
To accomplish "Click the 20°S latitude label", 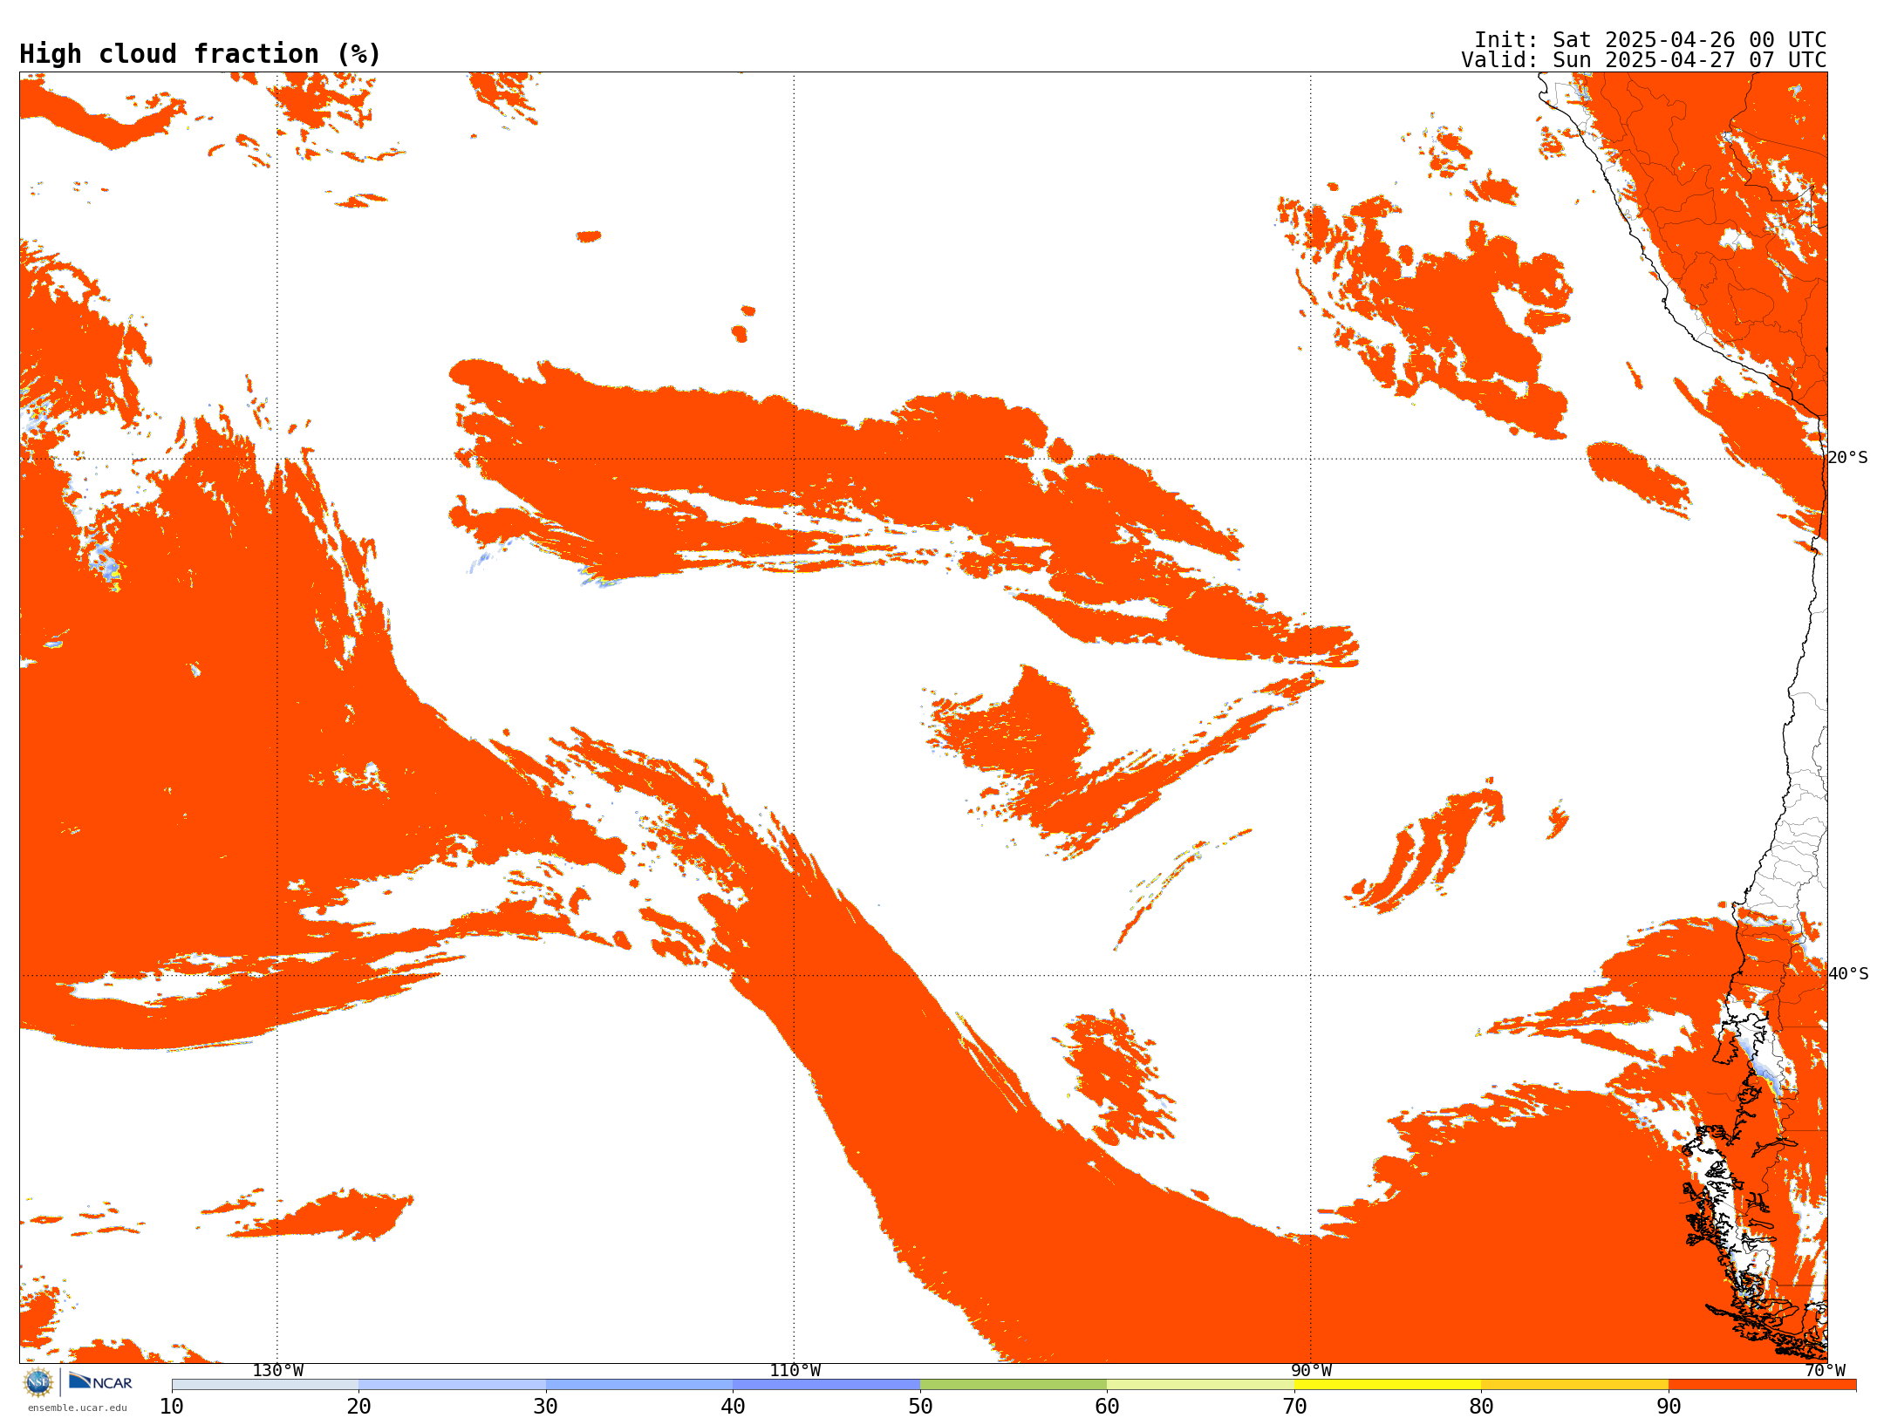I will point(1847,458).
